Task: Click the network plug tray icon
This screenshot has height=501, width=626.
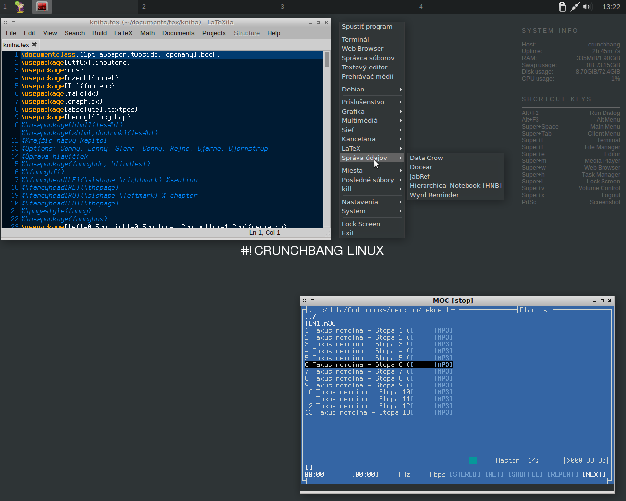Action: [575, 7]
